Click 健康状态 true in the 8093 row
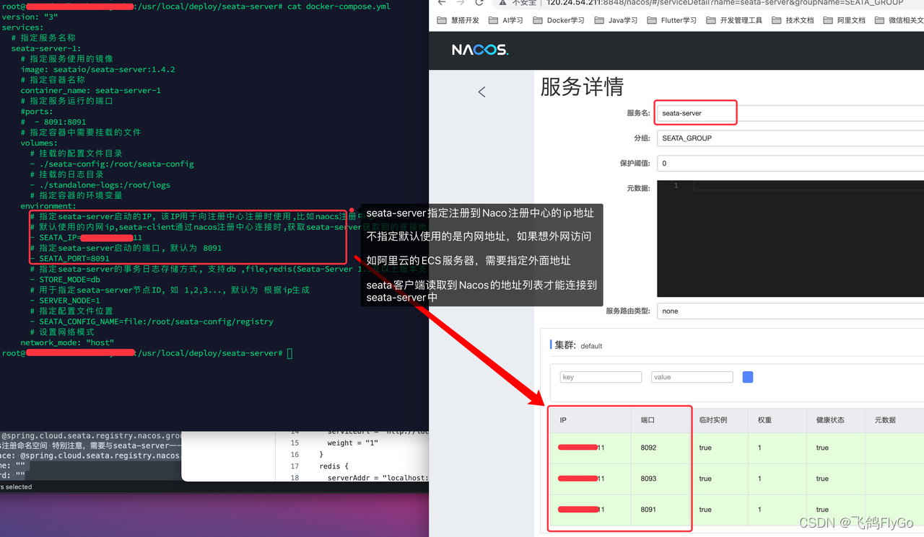The width and height of the screenshot is (924, 537). click(822, 479)
